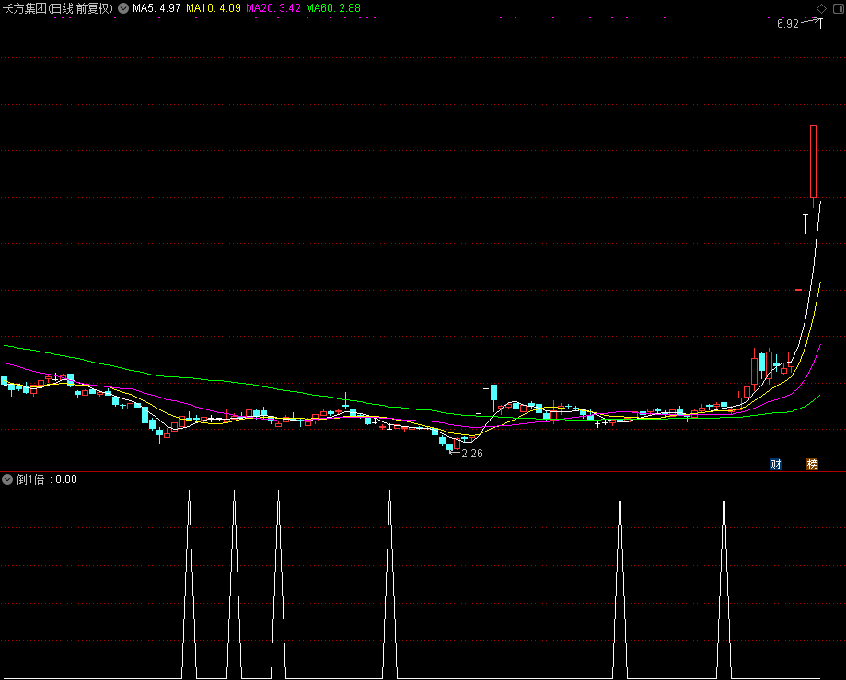Toggle the side panel icon at top right

point(837,7)
